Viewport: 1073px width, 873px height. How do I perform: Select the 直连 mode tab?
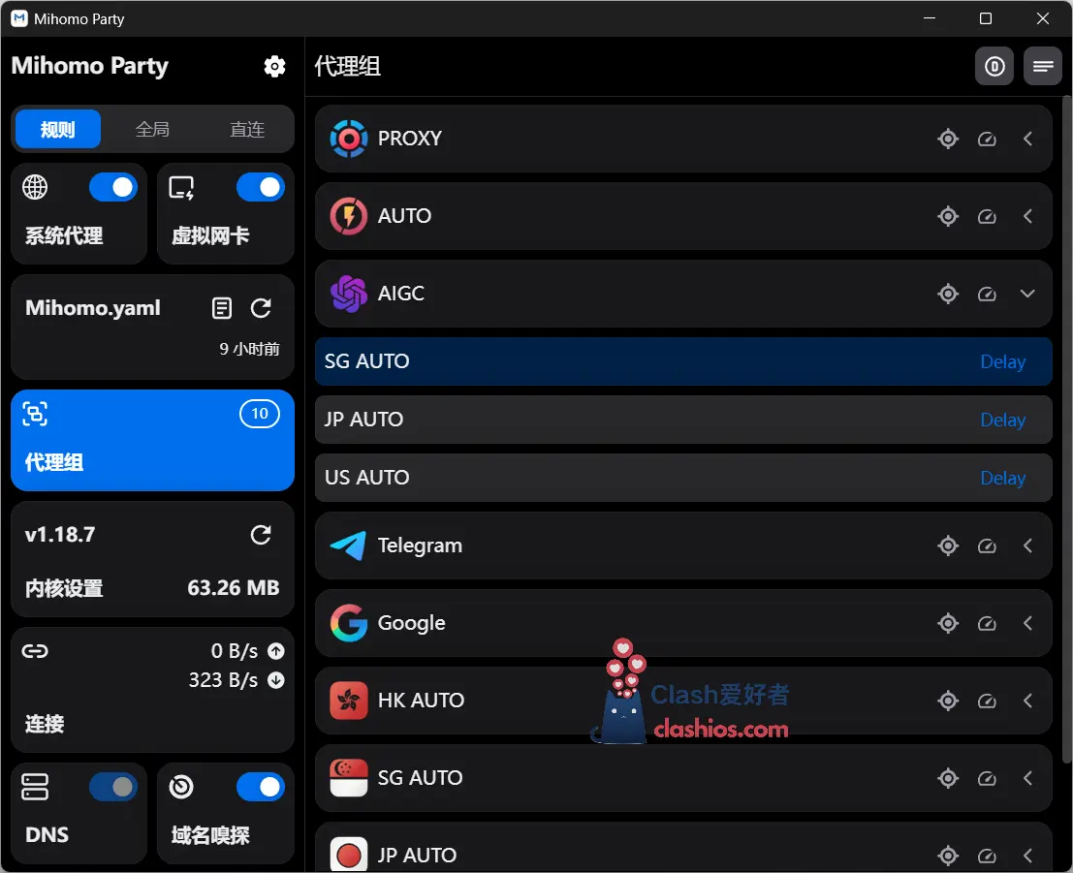[x=246, y=128]
